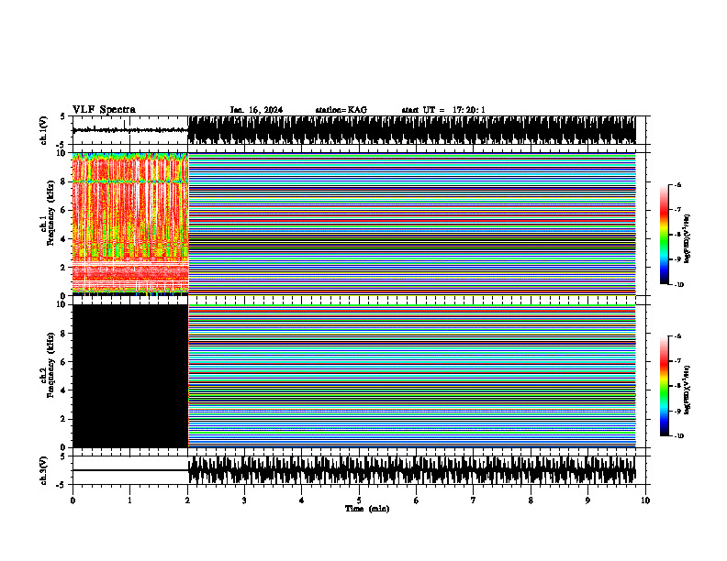The height and width of the screenshot is (561, 727).
Task: Click the noisy red region of ch.1 spectrogram
Action: (x=130, y=224)
